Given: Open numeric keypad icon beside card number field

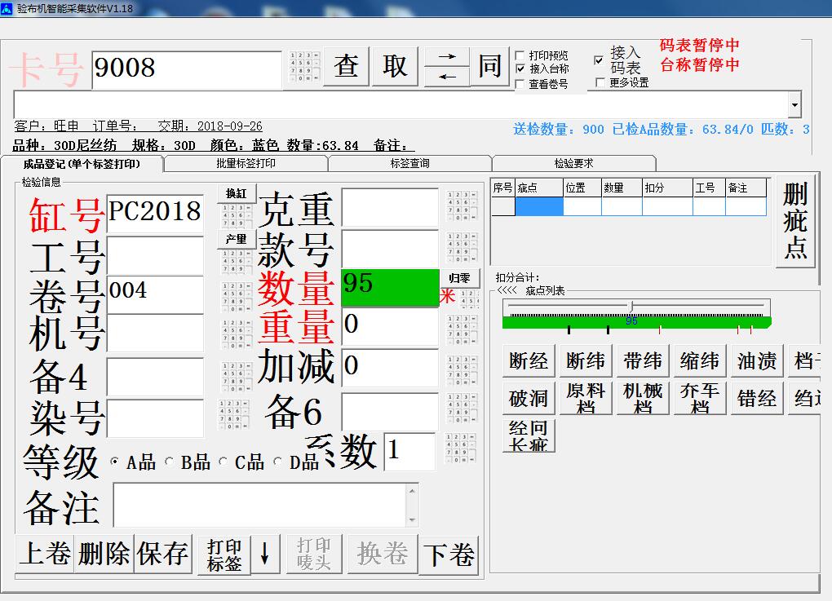Looking at the screenshot, I should coord(304,66).
